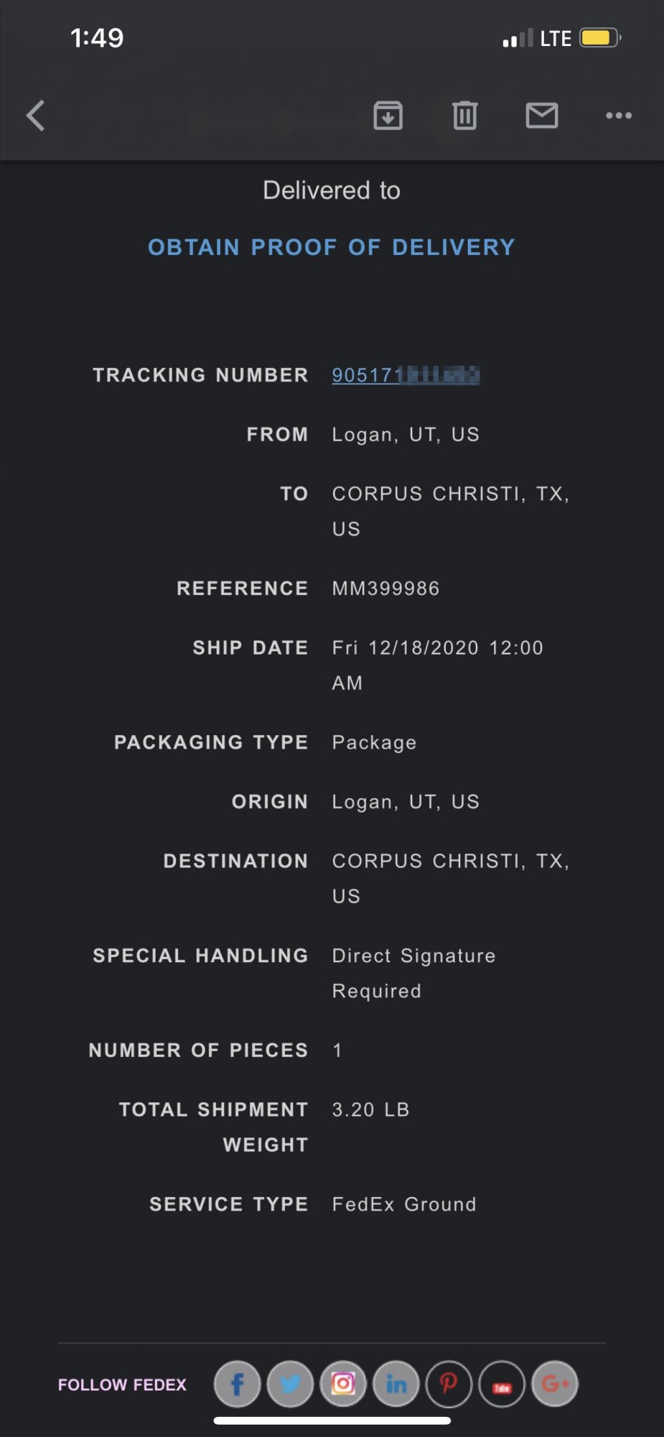Open FedEx's Facebook page icon
This screenshot has height=1437, width=664.
pyautogui.click(x=237, y=1384)
